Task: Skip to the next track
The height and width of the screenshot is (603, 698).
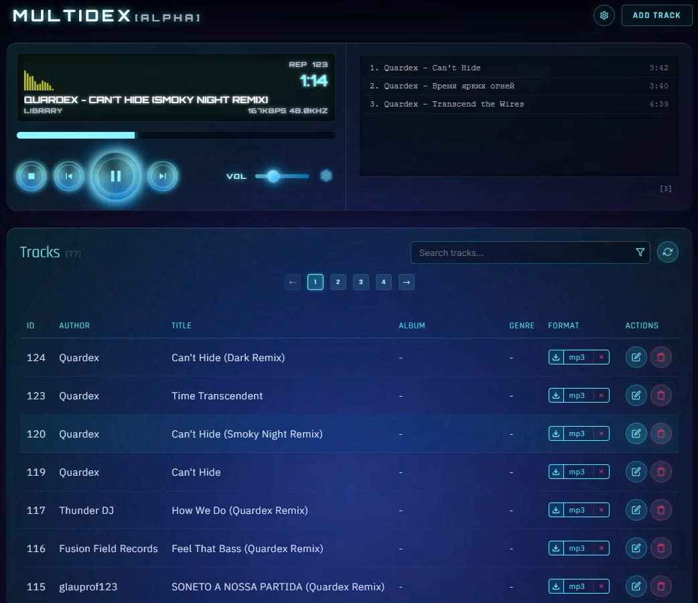Action: [161, 176]
